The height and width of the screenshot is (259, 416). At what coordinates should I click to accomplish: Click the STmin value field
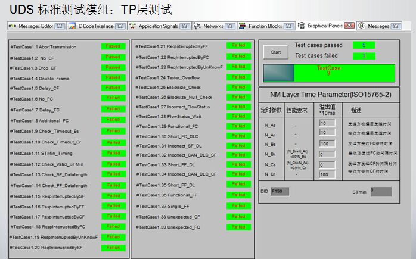[380, 192]
